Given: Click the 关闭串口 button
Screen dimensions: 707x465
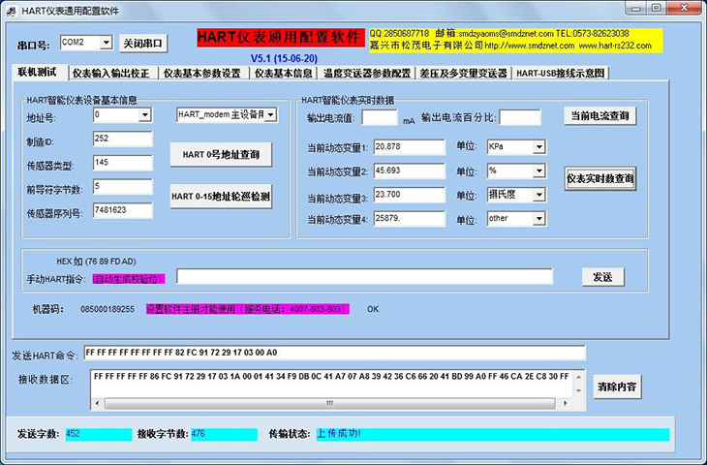Looking at the screenshot, I should pyautogui.click(x=143, y=44).
